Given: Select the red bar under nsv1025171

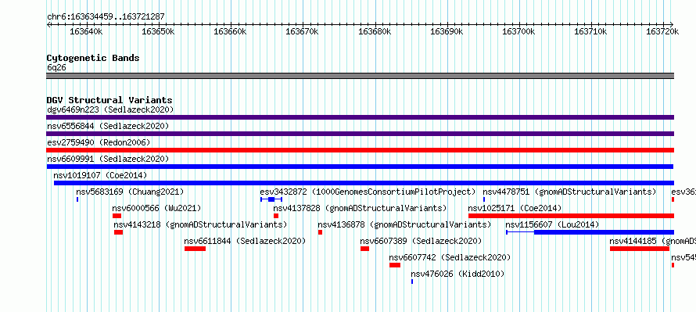Looking at the screenshot, I should [572, 216].
